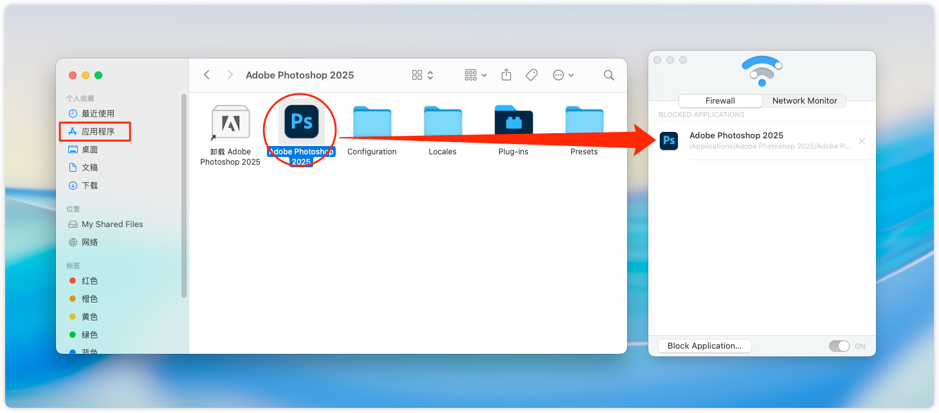
Task: Switch to the Network Monitor tab
Action: (x=804, y=101)
